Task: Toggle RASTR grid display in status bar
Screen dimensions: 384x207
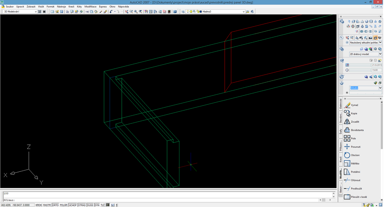Action: point(47,205)
